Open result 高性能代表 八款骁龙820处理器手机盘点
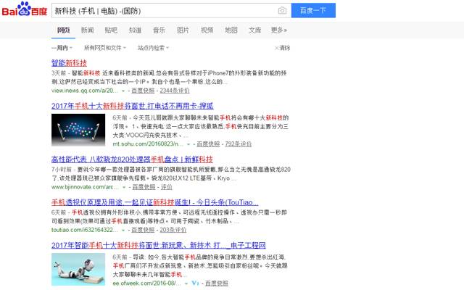Image resolution: width=464 pixels, height=290 pixels. click(x=132, y=159)
